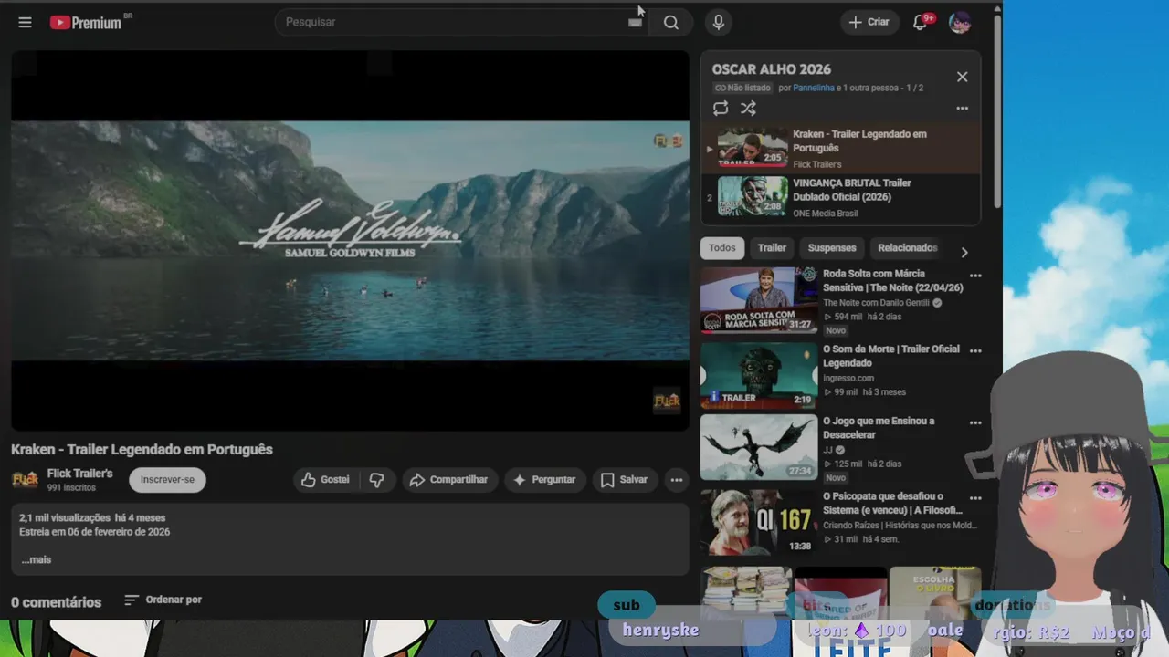The width and height of the screenshot is (1169, 657).
Task: Open O Psicopata que desafiou o Sistema thumbnail
Action: [x=759, y=522]
